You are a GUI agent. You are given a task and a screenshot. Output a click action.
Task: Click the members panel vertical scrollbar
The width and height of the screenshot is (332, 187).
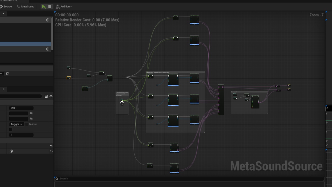[52, 34]
